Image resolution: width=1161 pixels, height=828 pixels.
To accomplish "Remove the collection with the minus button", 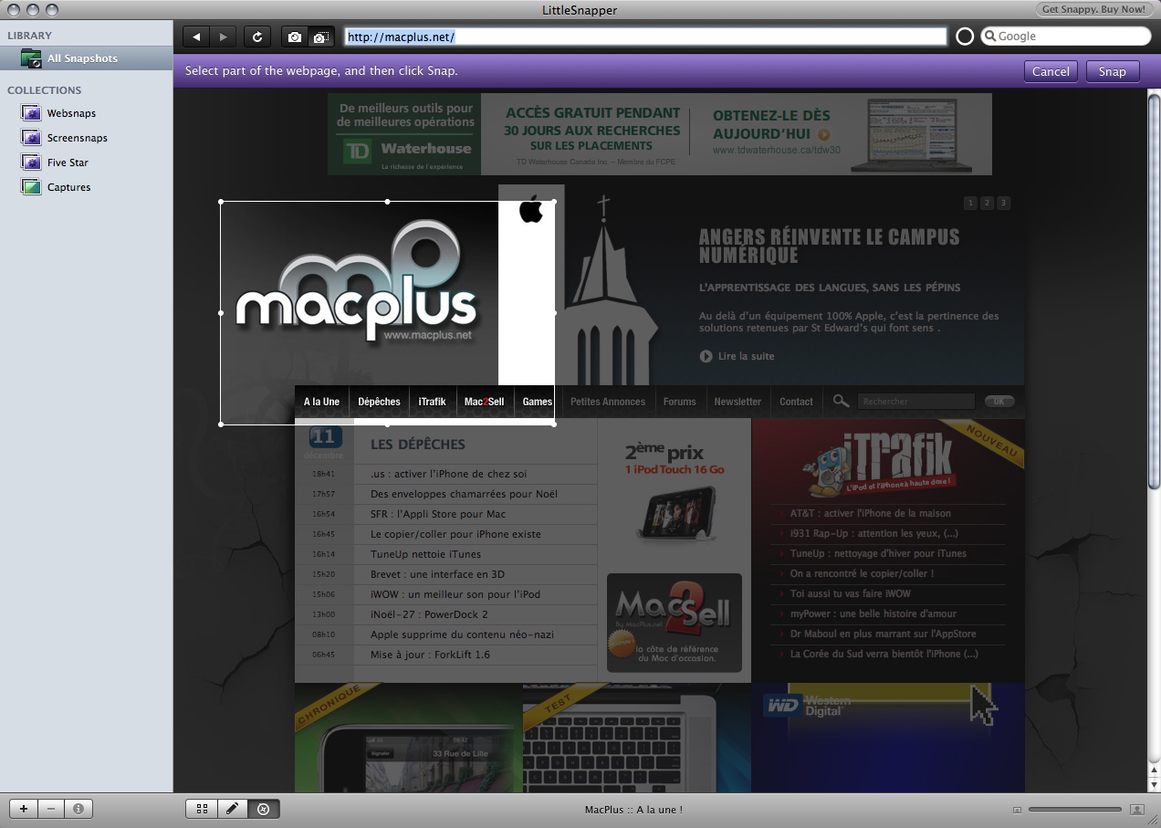I will pos(51,809).
